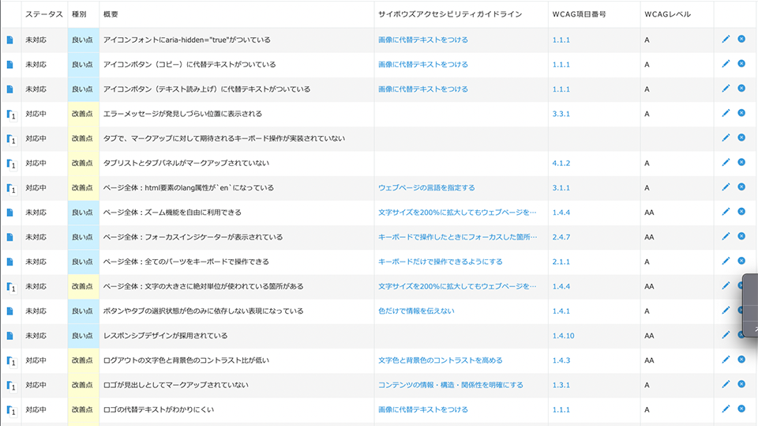Viewport: 758px width, 426px height.
Task: Open record icon for レスポンシブデザイン row
Action: click(9, 336)
